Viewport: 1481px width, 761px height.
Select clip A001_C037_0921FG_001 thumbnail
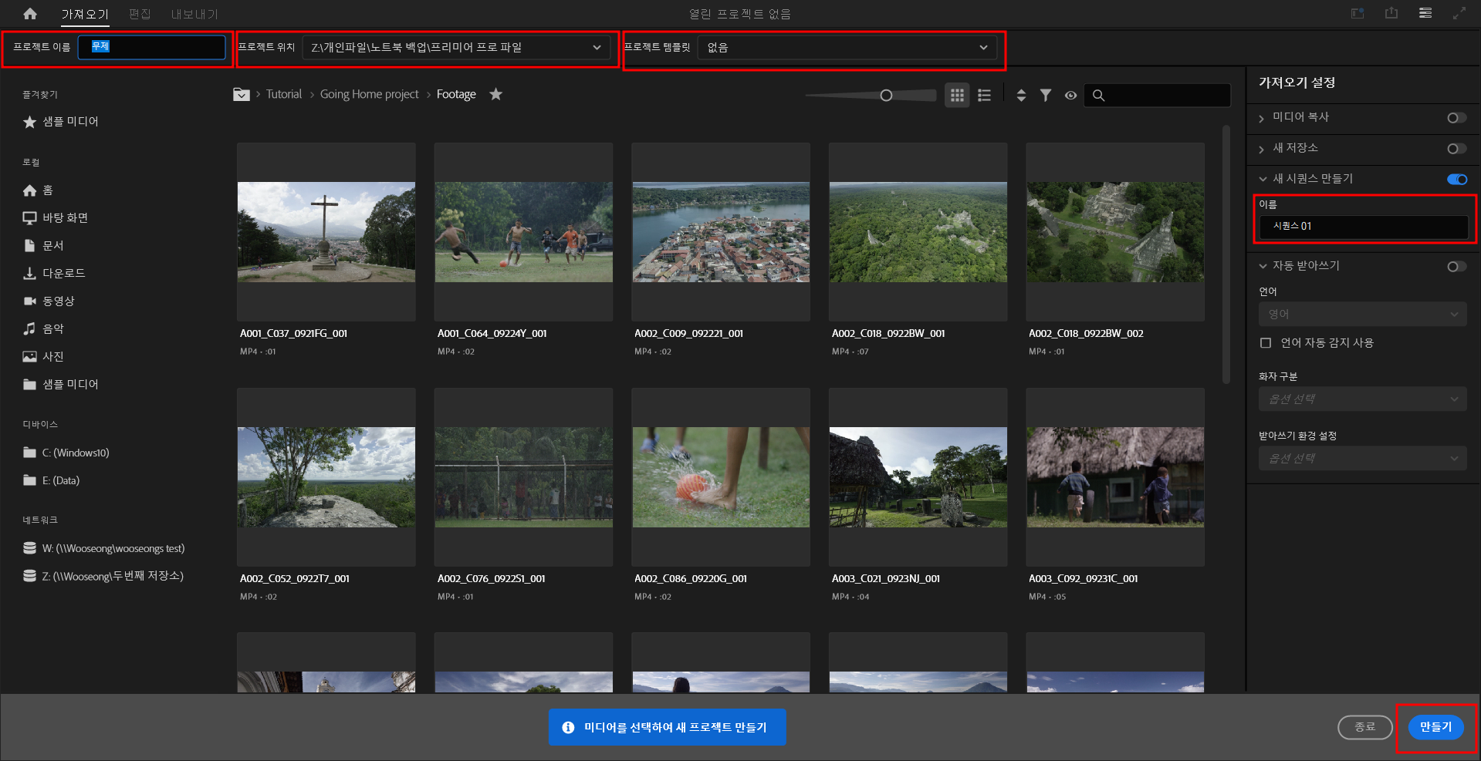tap(326, 232)
